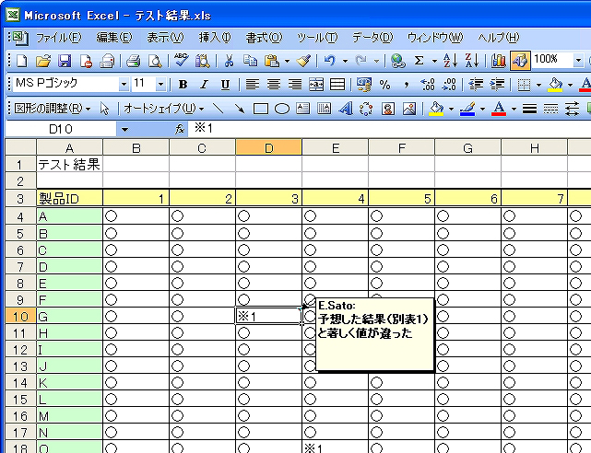Click the 図形の調整(R) button

tap(53, 108)
